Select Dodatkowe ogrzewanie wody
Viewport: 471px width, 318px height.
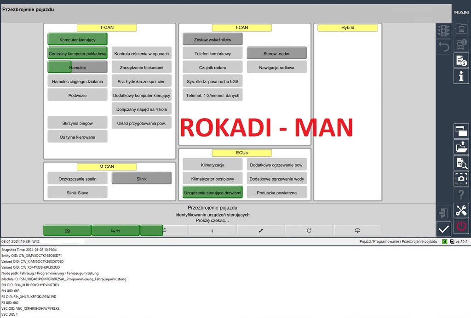pyautogui.click(x=276, y=178)
